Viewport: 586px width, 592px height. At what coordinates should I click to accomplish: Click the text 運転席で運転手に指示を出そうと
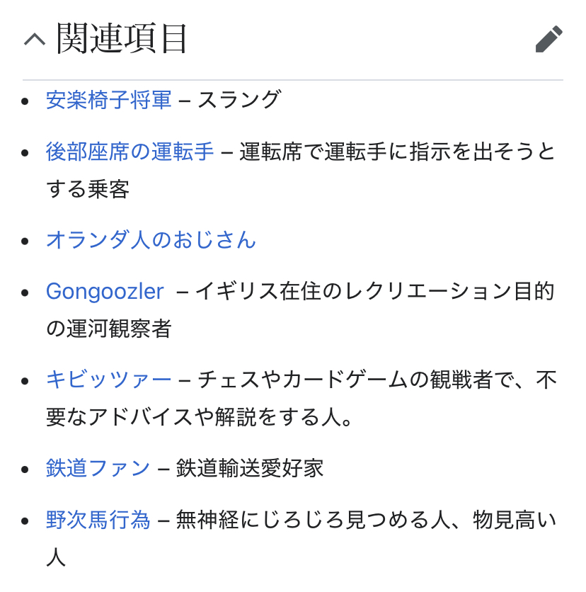[x=397, y=152]
